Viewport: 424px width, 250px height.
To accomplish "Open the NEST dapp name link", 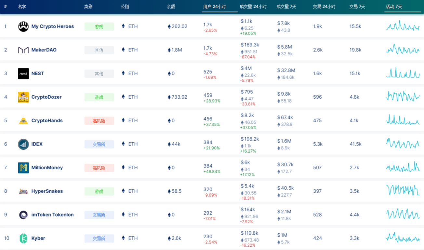I will [38, 73].
